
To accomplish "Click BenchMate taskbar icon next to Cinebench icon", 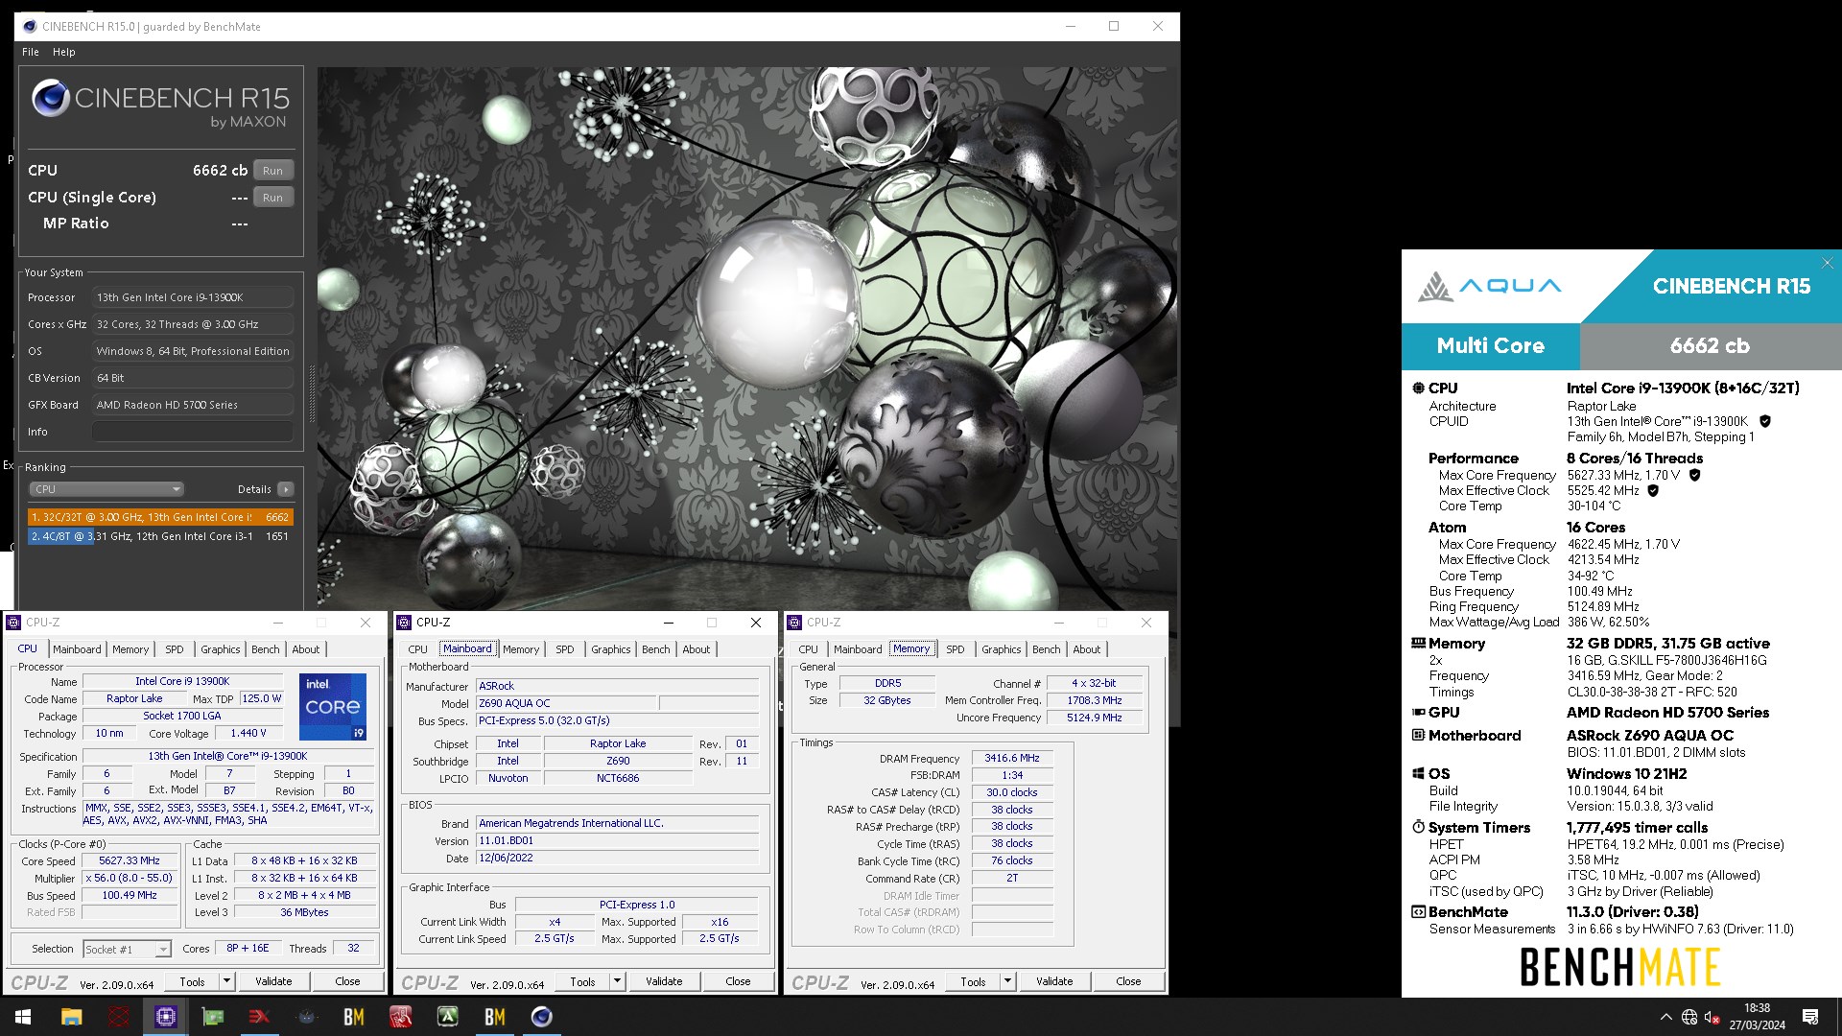I will pos(495,1017).
